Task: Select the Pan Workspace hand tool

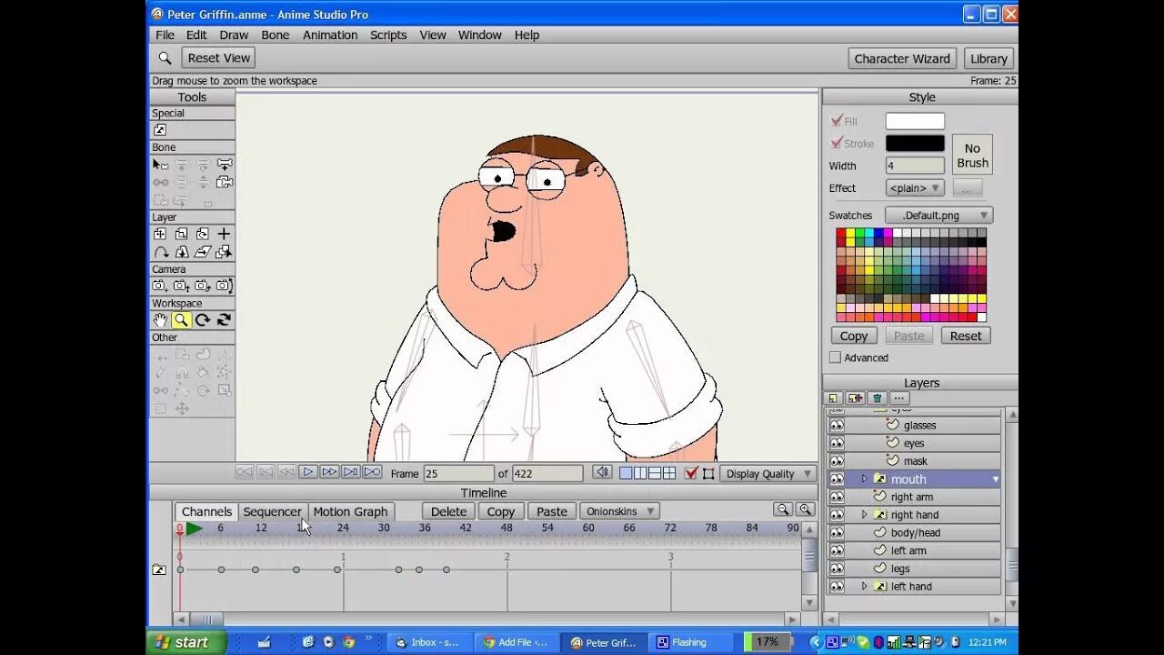Action: point(160,320)
